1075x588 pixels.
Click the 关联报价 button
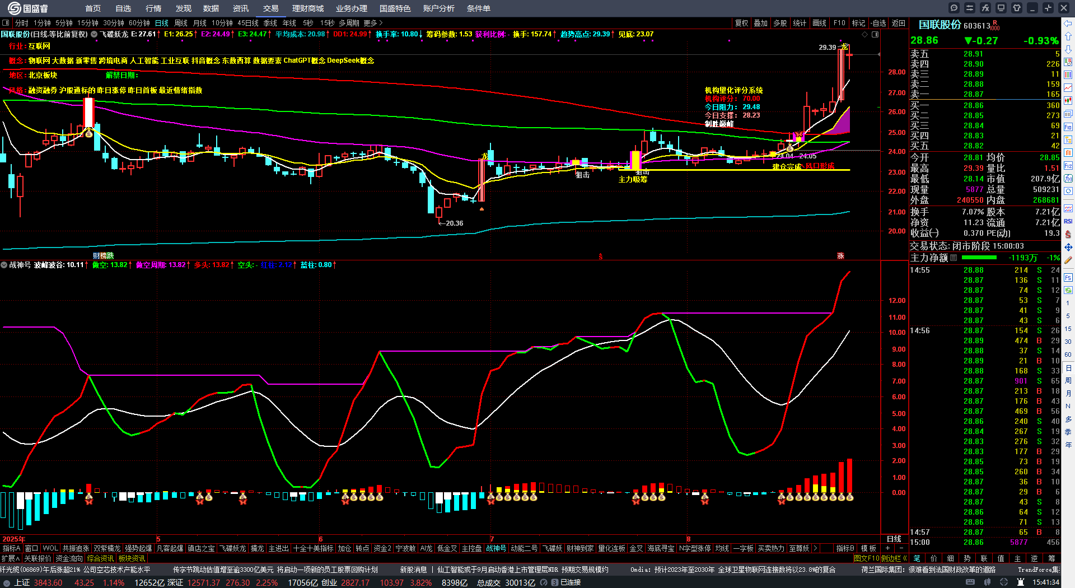click(38, 558)
